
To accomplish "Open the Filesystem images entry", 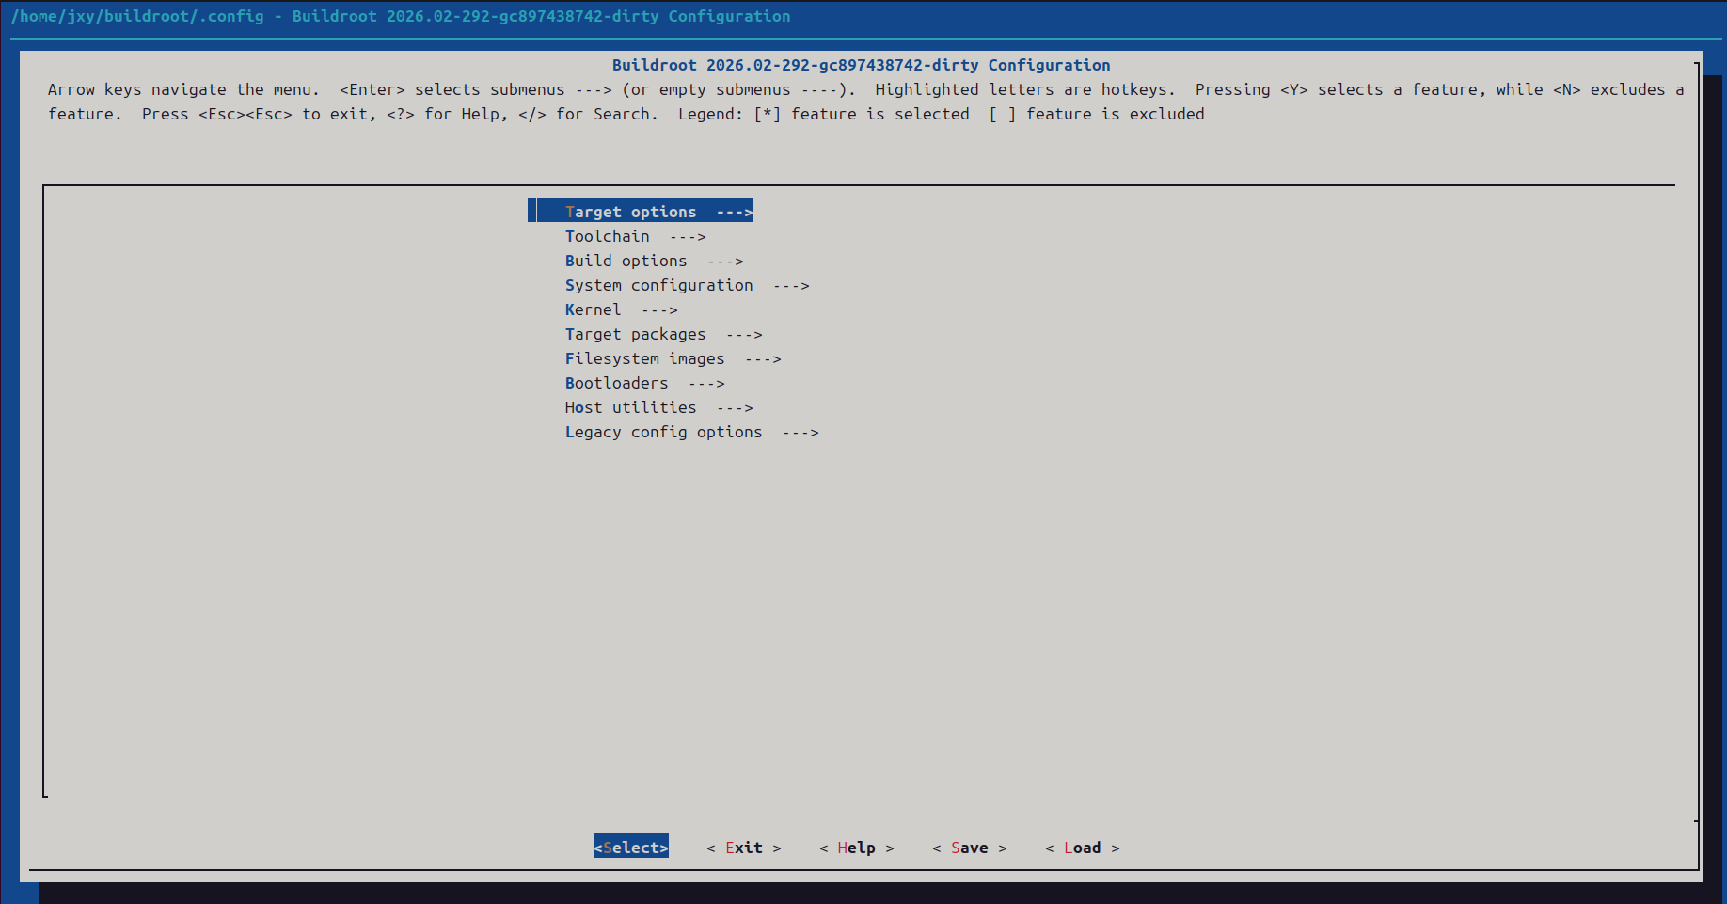I will tap(644, 358).
